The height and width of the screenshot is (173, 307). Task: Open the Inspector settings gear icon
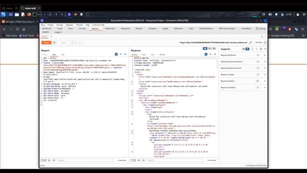[261, 49]
